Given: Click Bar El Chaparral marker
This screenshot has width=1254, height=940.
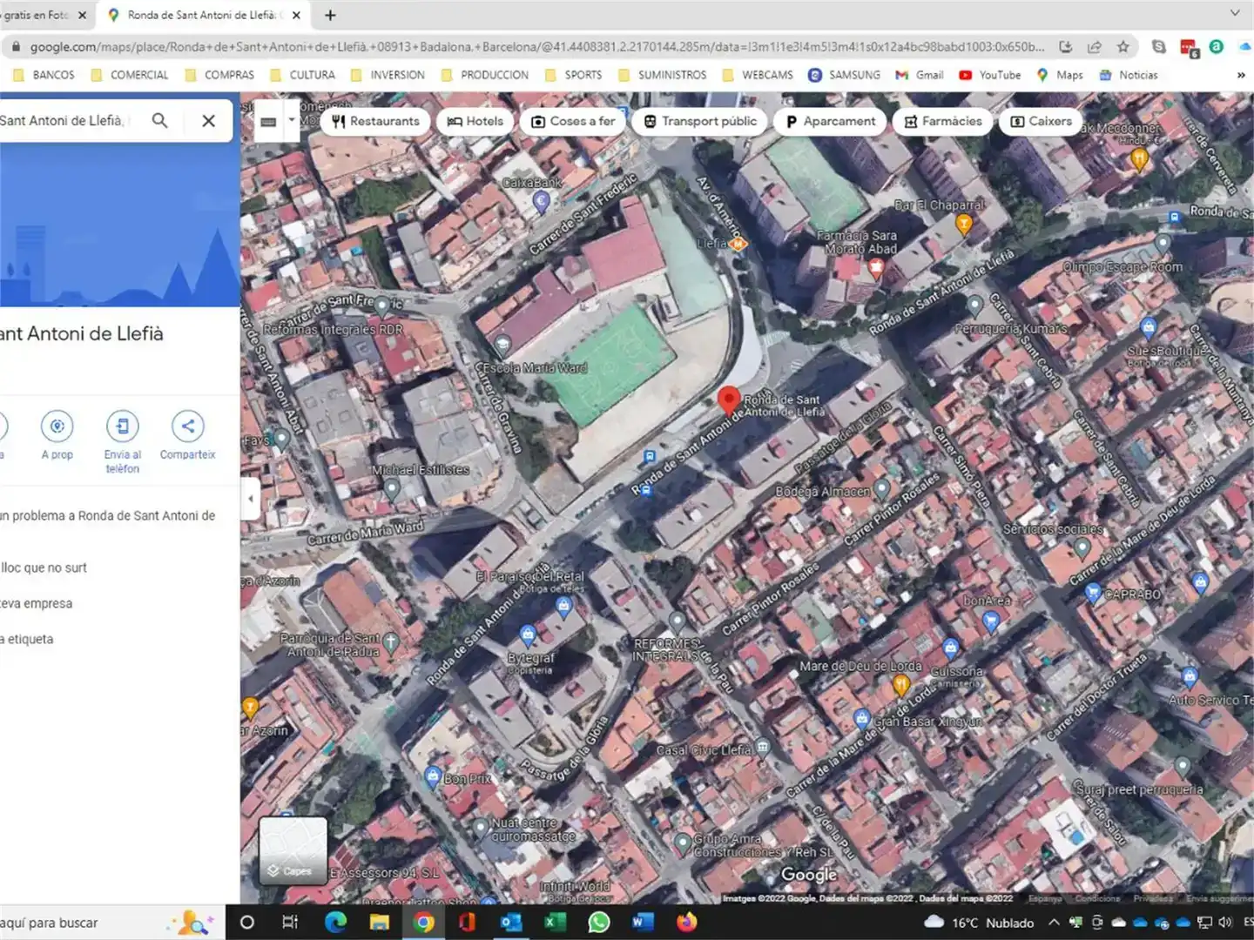Looking at the screenshot, I should pyautogui.click(x=963, y=224).
